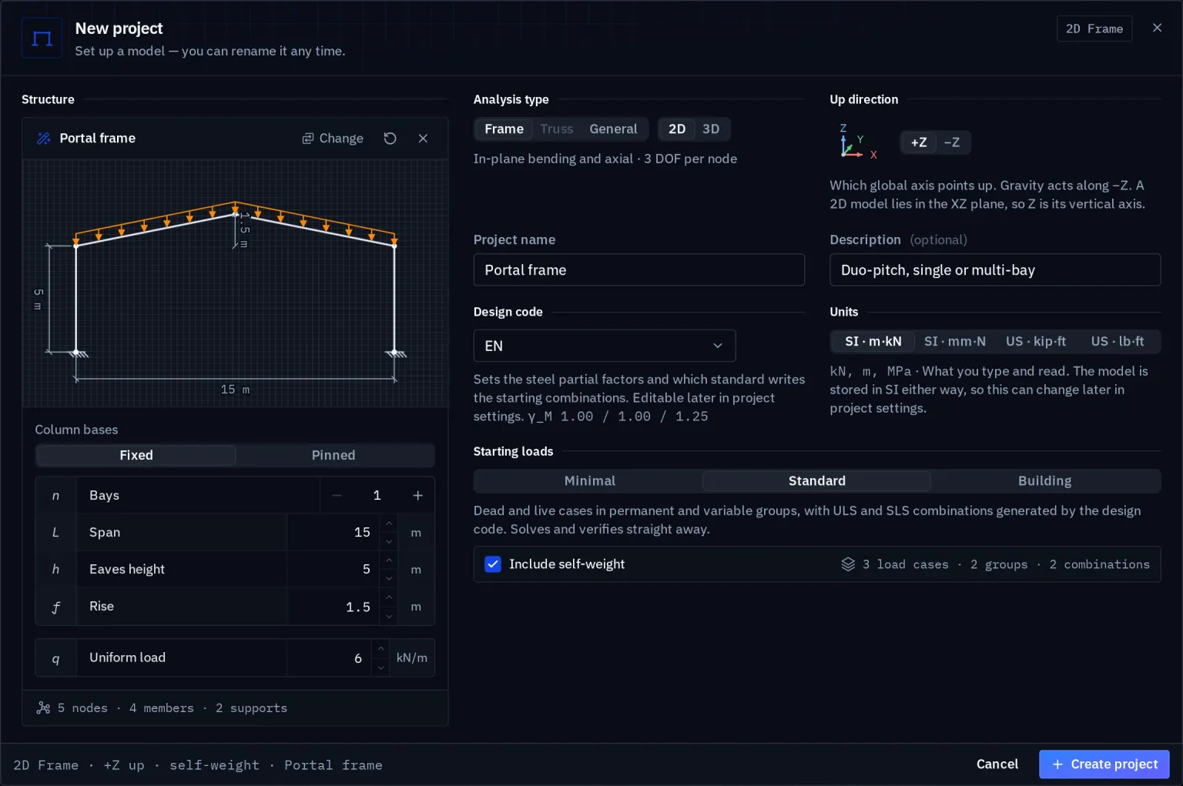Click the nodes icon in structure summary

[x=43, y=708]
